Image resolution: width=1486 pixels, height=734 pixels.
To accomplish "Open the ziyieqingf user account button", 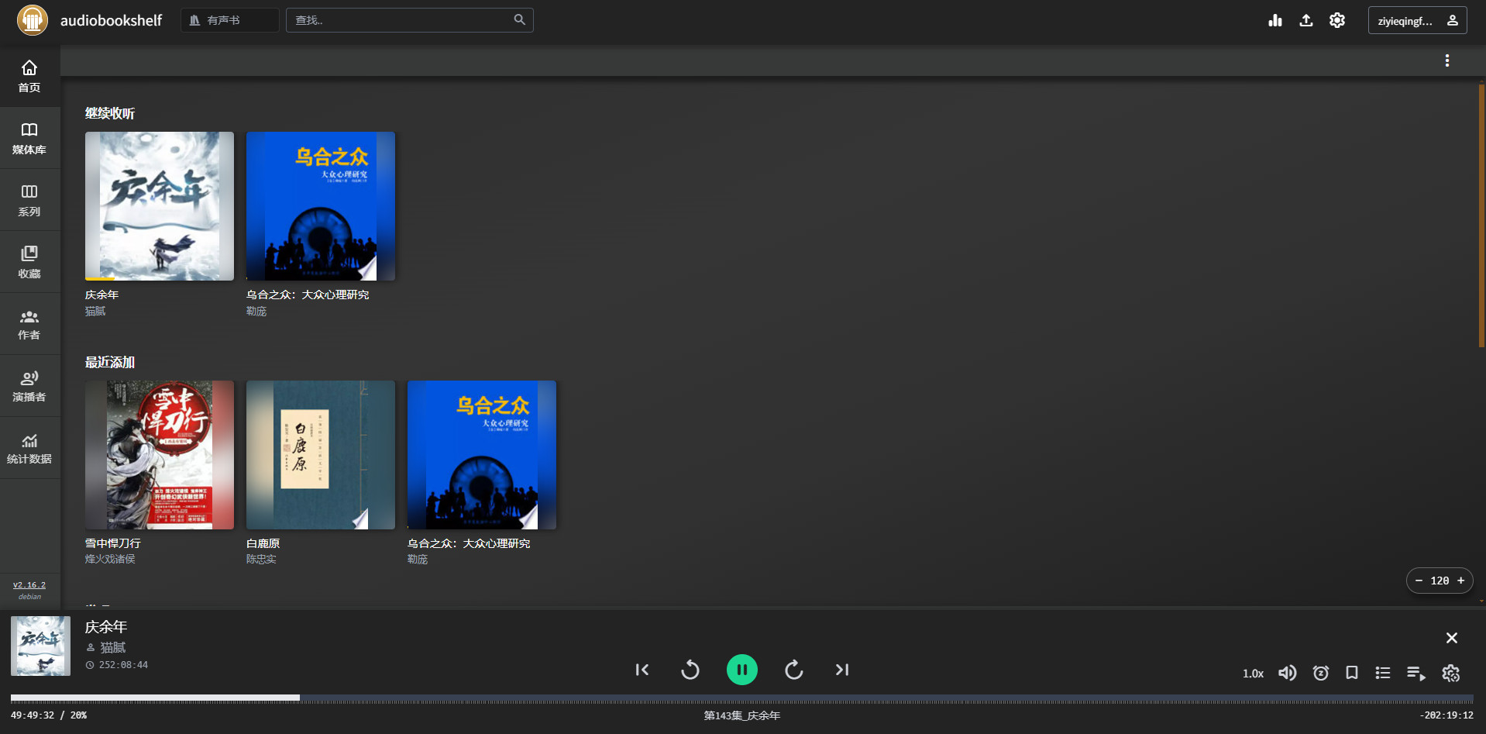I will [1417, 20].
